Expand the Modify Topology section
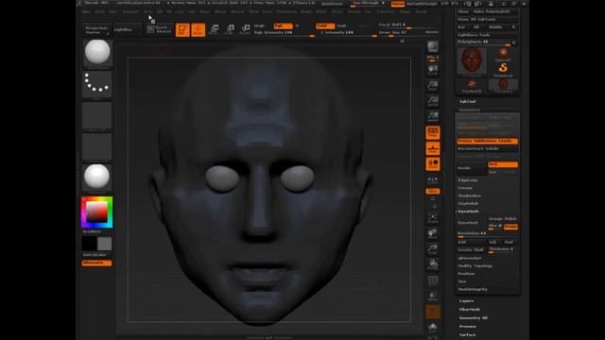Viewport: 605px width, 340px height. [x=475, y=266]
